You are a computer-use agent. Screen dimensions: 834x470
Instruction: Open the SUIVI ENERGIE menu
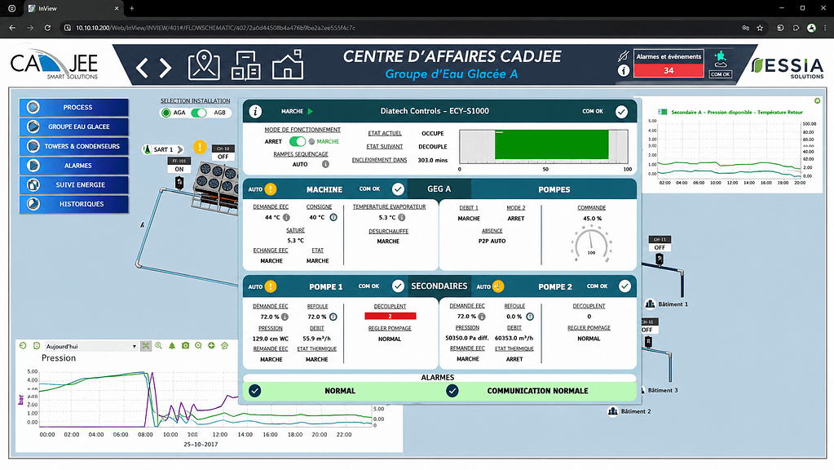[x=74, y=184]
